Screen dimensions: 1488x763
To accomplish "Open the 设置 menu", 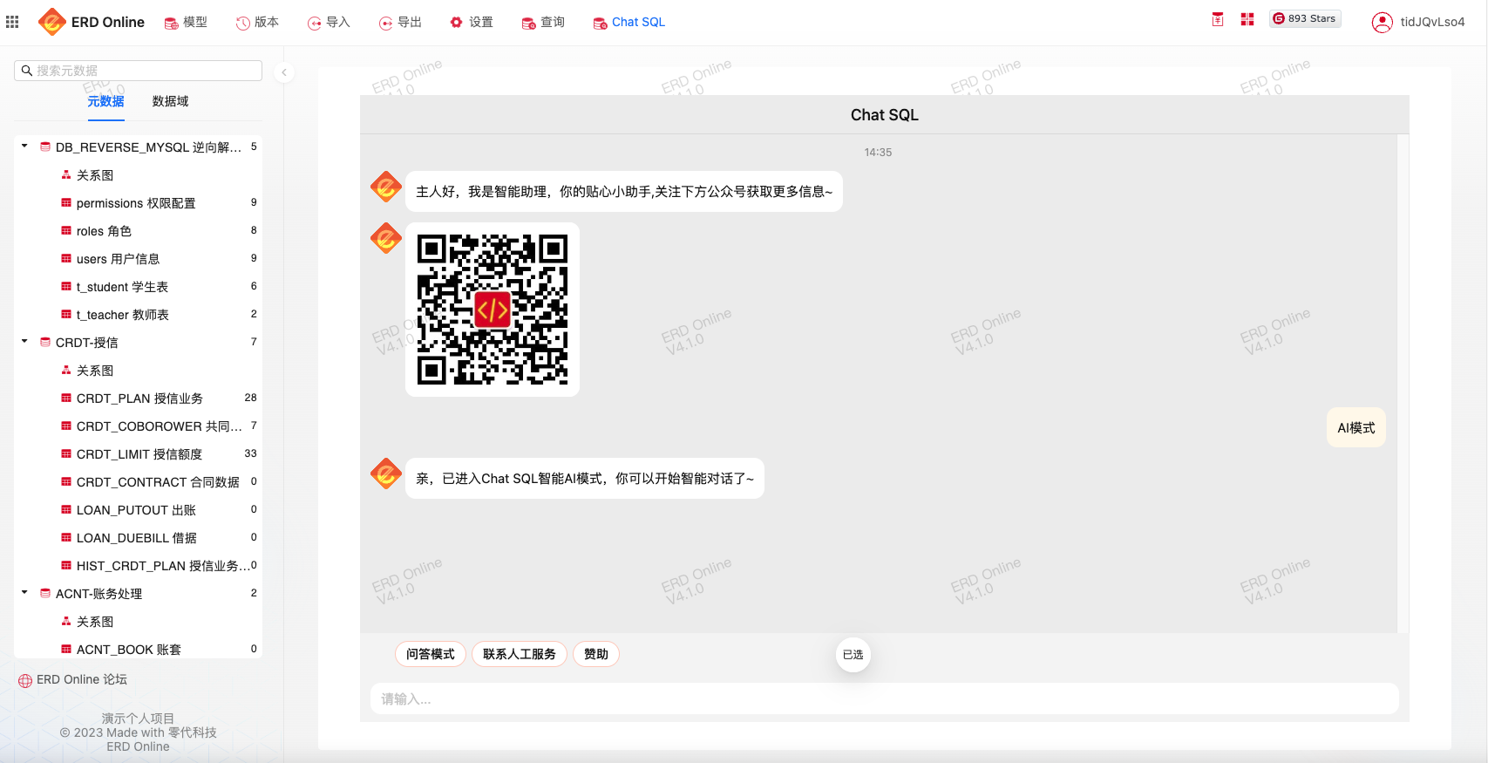I will (472, 22).
